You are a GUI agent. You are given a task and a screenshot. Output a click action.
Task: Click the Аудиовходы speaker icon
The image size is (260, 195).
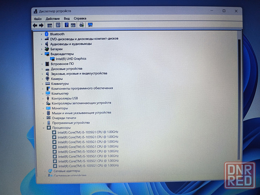tap(47, 44)
